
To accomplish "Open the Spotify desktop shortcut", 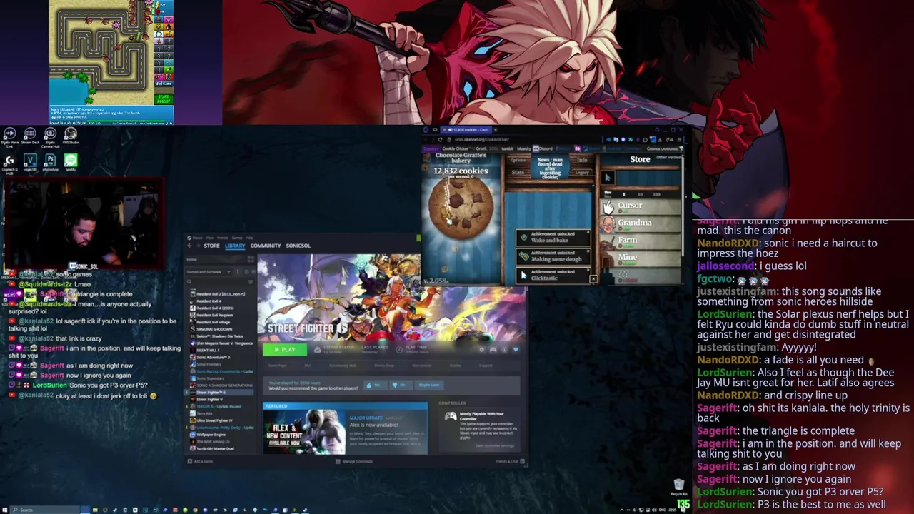I will [x=70, y=163].
